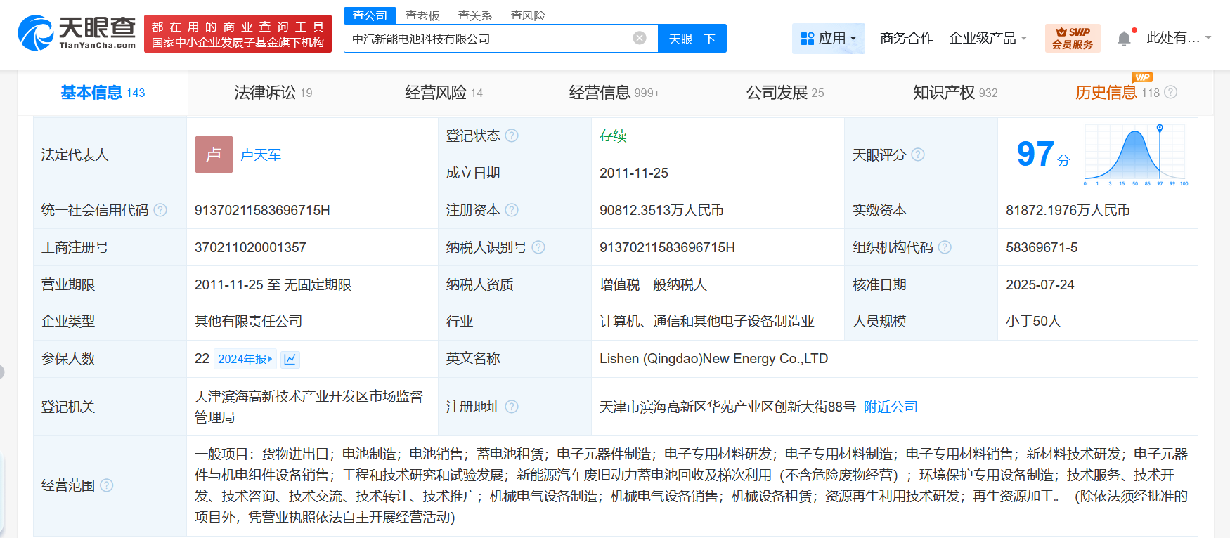Open legal representative 卢天军 link
Viewport: 1230px width, 538px height.
pyautogui.click(x=261, y=155)
